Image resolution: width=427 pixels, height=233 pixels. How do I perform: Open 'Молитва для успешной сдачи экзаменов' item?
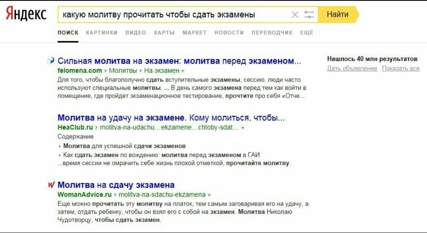124,146
